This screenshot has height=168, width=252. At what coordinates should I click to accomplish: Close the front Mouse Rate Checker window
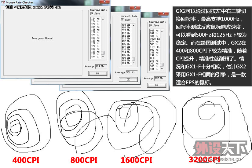[x=105, y=2]
